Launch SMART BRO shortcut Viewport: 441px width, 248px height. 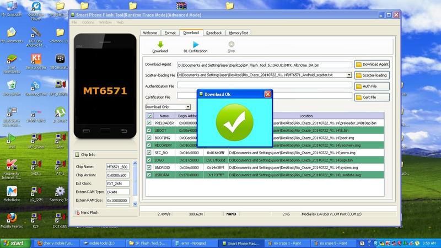click(36, 115)
